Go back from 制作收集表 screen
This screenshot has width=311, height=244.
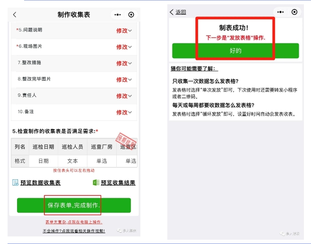coord(15,15)
